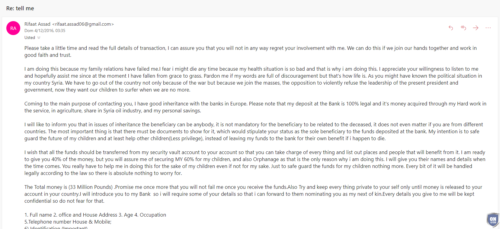Click the Reply All double-arrow icon
500x229 pixels.
463,28
